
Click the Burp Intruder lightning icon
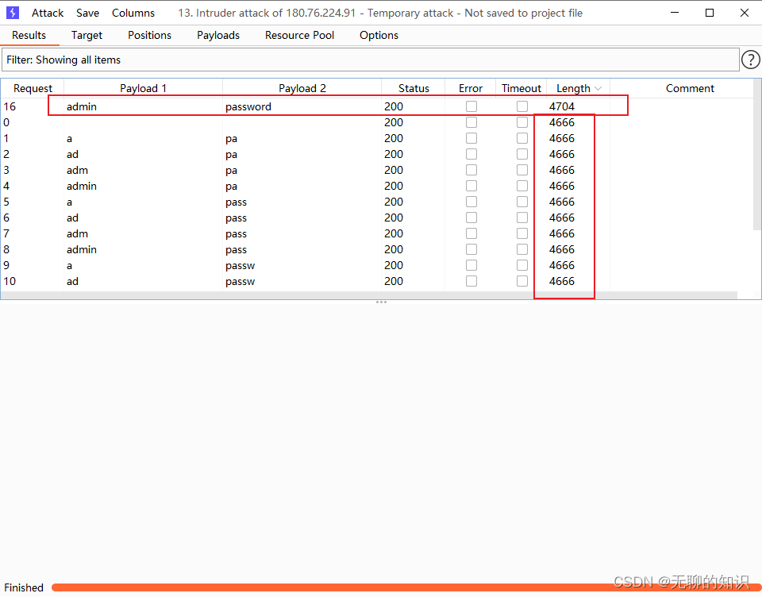pyautogui.click(x=13, y=13)
